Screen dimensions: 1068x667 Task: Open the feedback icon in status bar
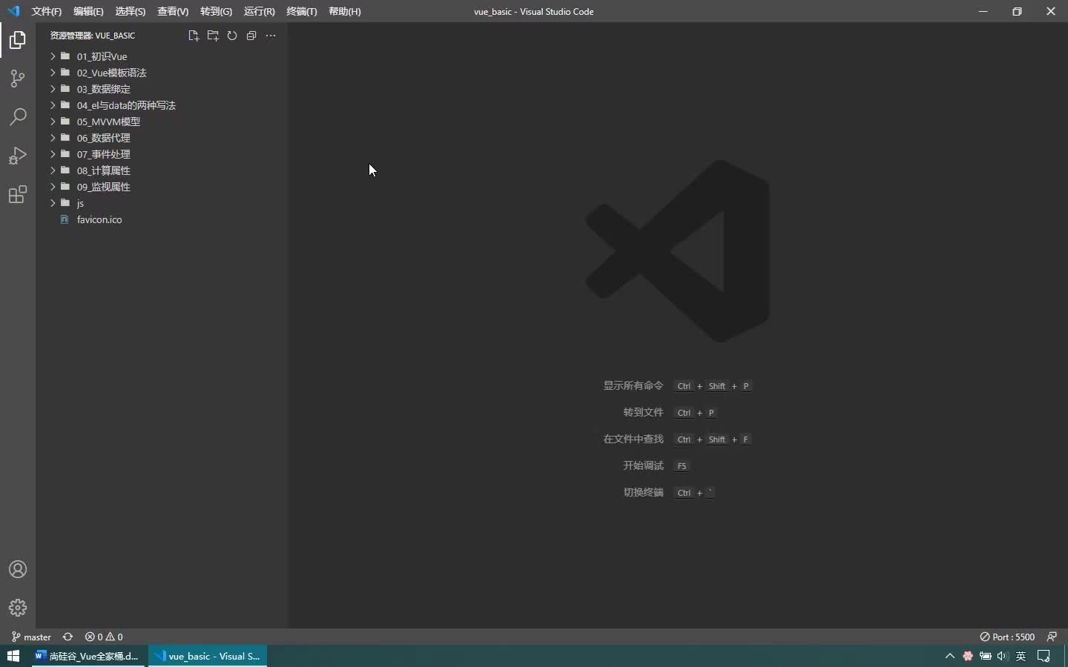pyautogui.click(x=1052, y=637)
